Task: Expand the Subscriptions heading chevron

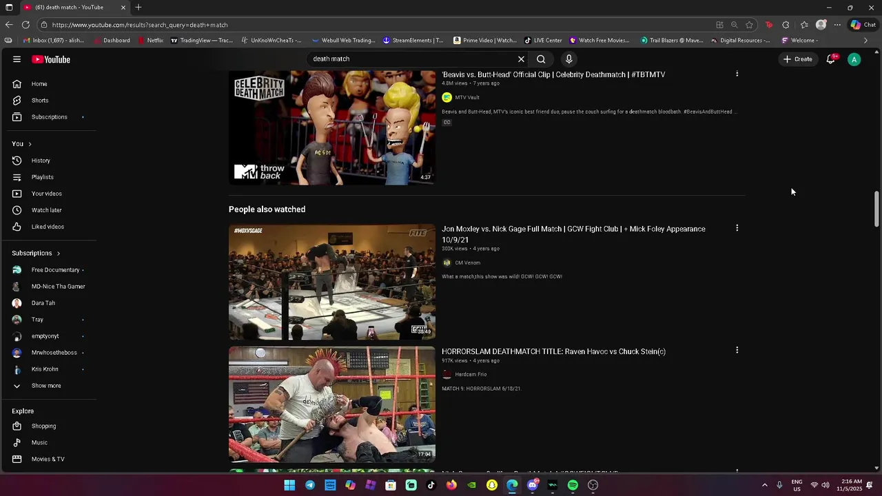Action: click(x=58, y=254)
